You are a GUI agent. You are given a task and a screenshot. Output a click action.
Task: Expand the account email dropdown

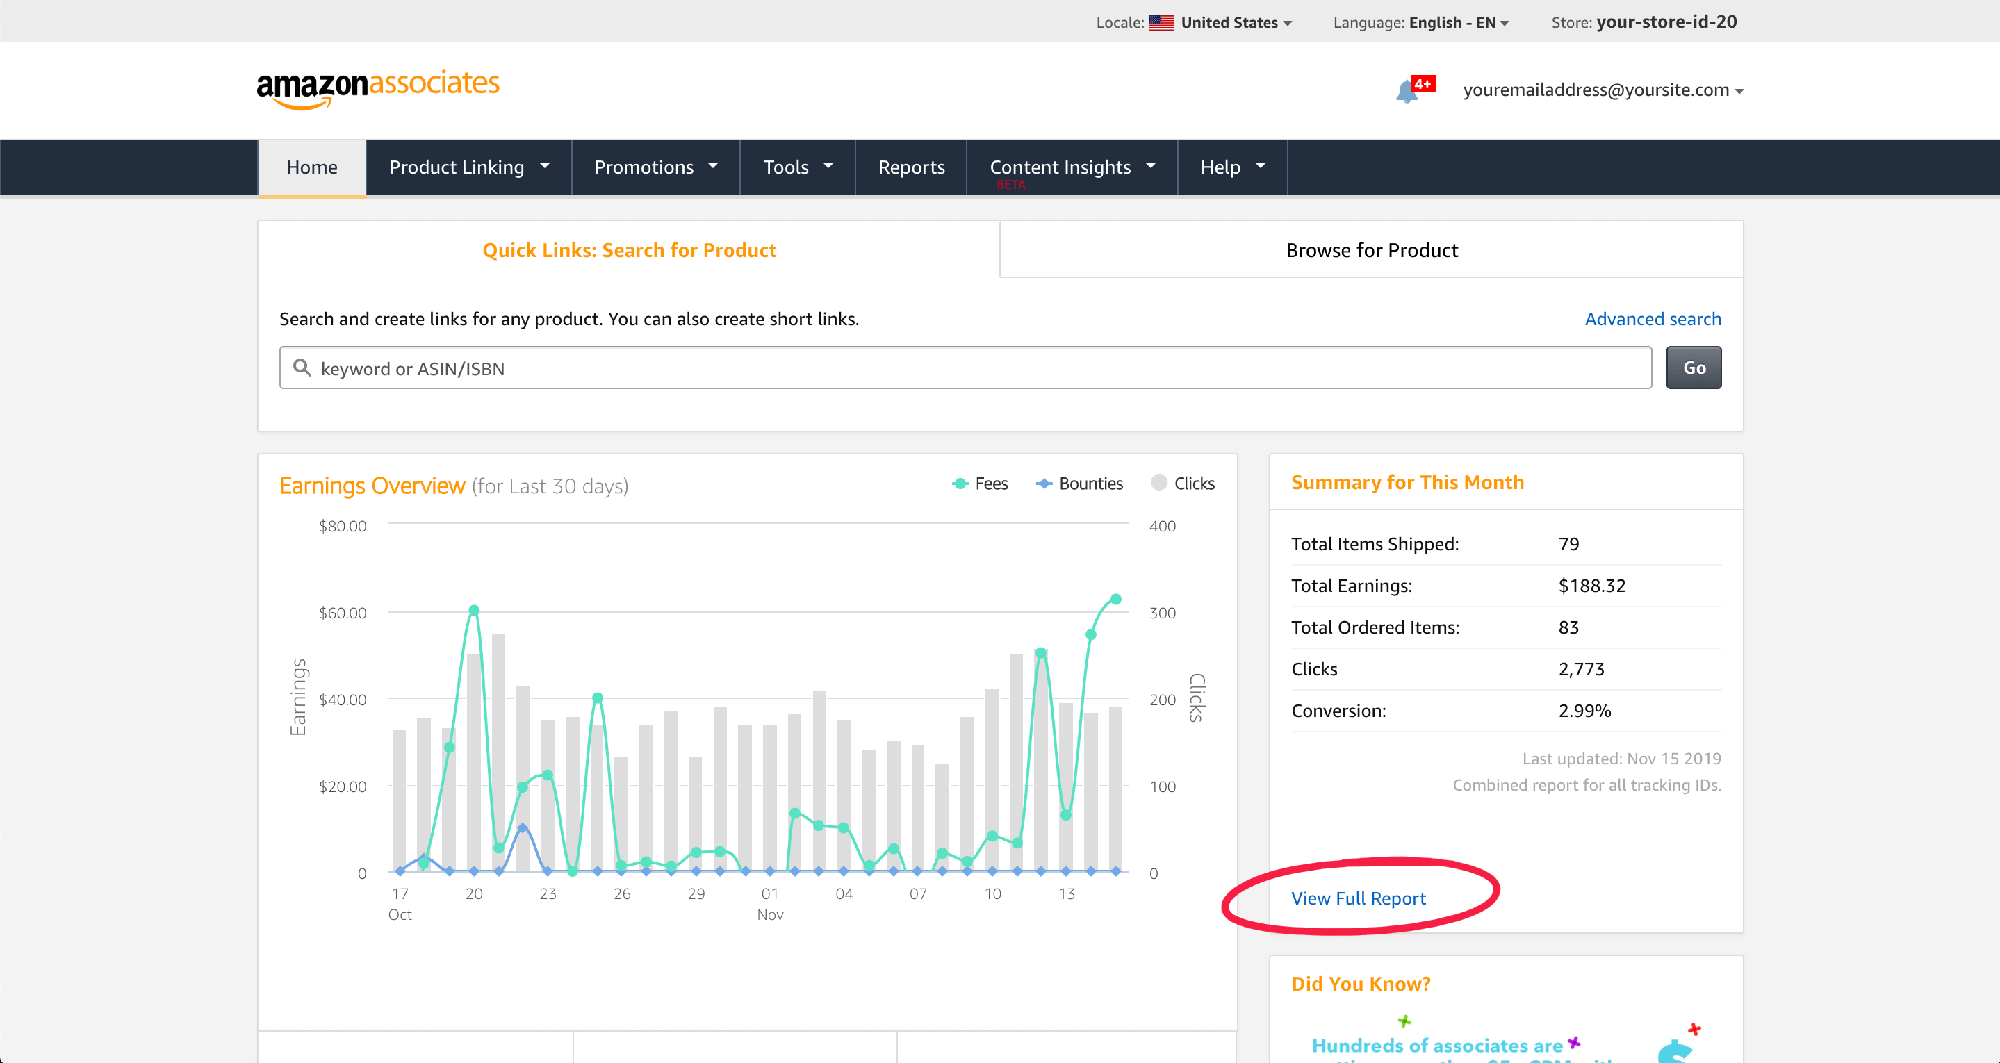1603,90
